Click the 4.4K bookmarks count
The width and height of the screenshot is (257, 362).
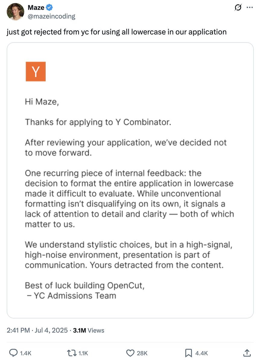(x=201, y=353)
